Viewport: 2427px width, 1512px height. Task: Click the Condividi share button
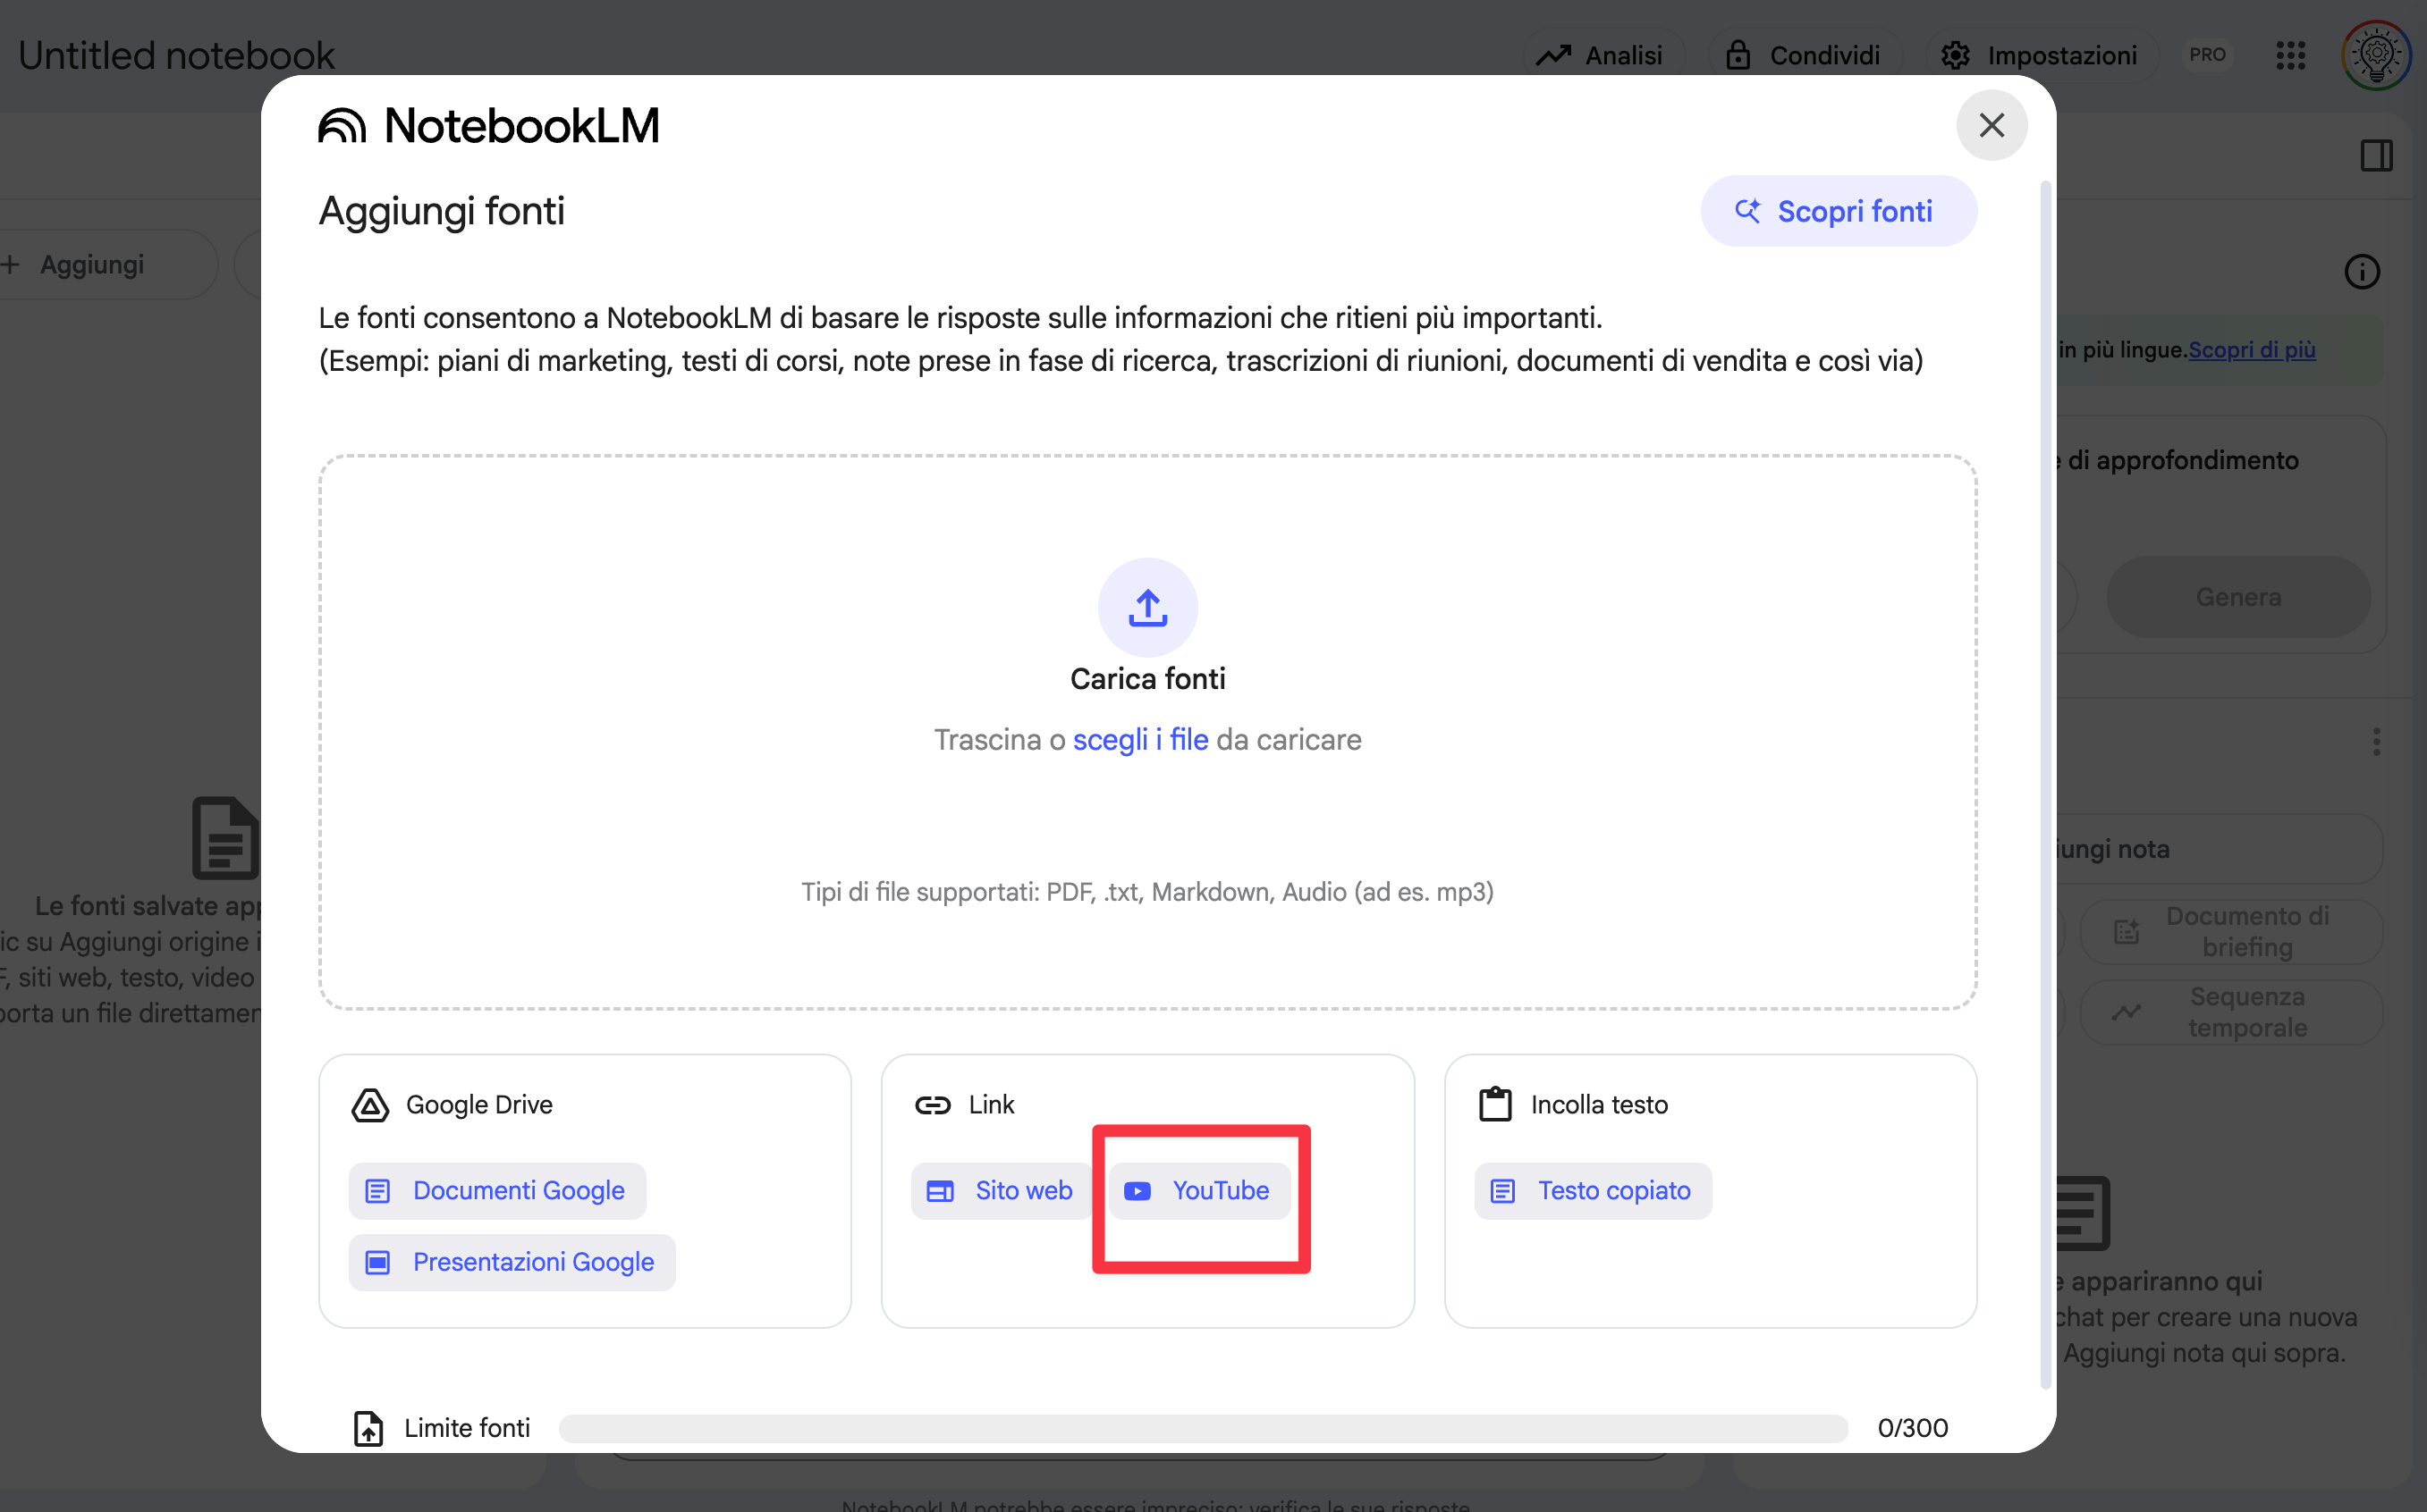[x=1804, y=55]
